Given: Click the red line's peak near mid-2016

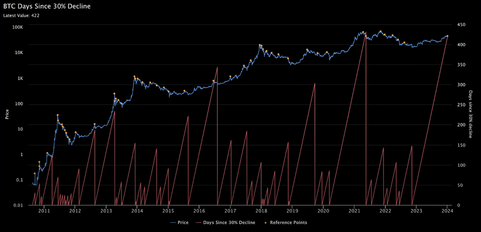Looking at the screenshot, I should pyautogui.click(x=217, y=67).
